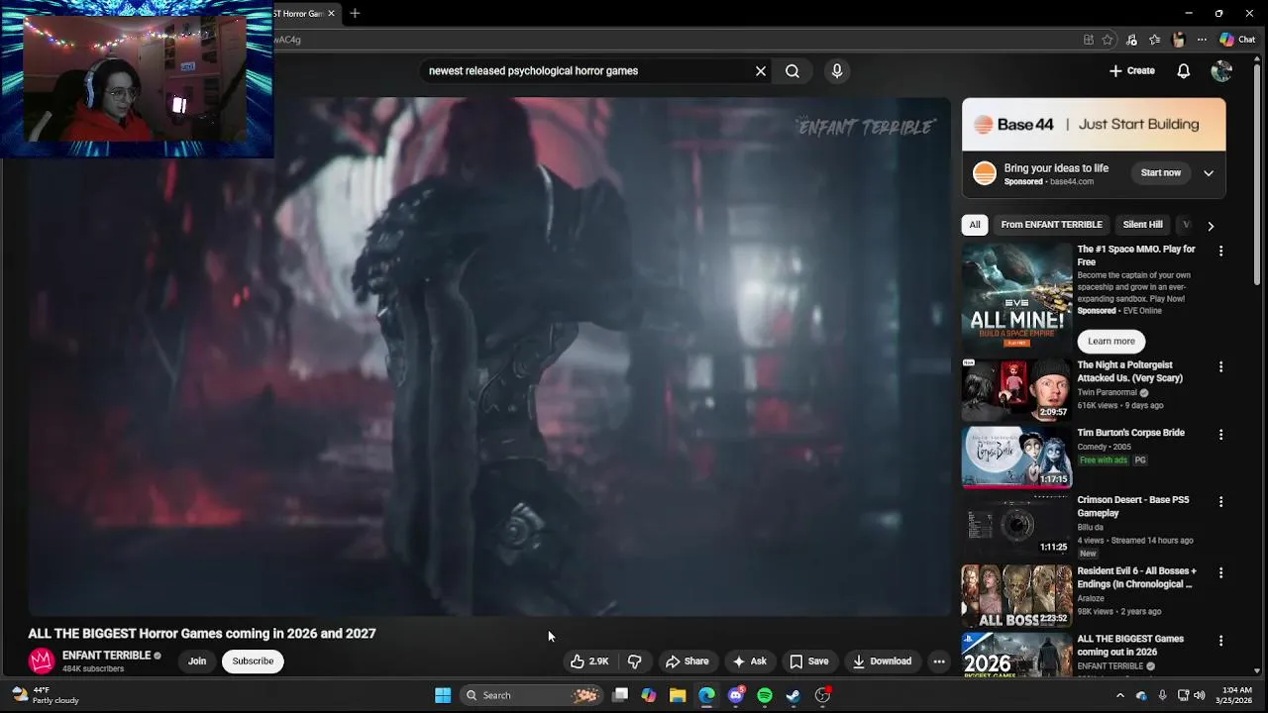Open Corpse Bride movie thumbnail
The image size is (1268, 713).
[x=1016, y=458]
